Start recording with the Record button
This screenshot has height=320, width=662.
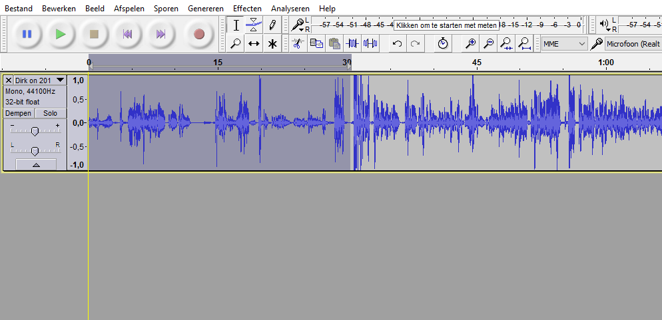tap(199, 34)
